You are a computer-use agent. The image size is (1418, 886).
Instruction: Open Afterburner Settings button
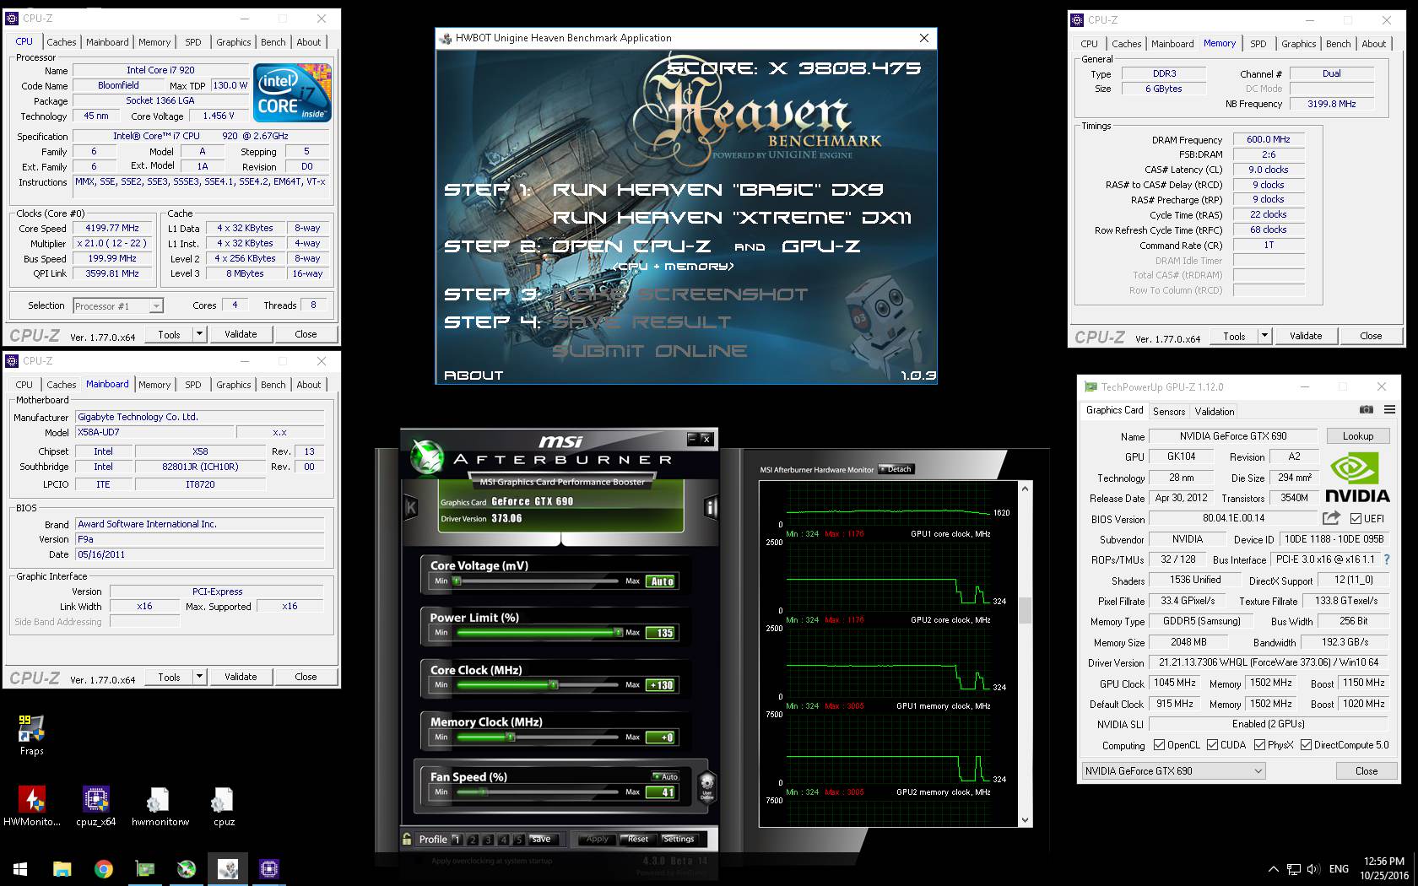[679, 839]
